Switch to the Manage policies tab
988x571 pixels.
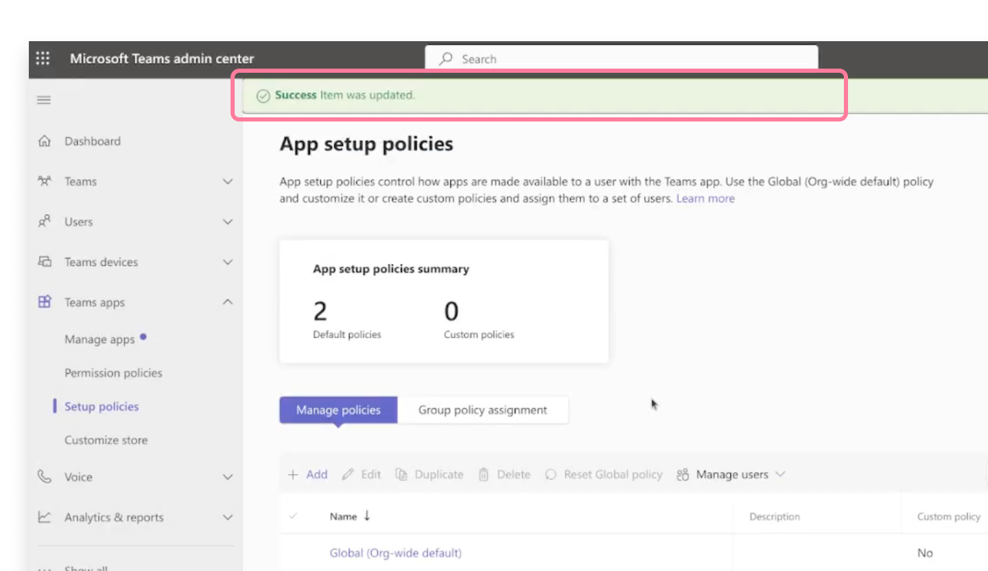pos(338,410)
